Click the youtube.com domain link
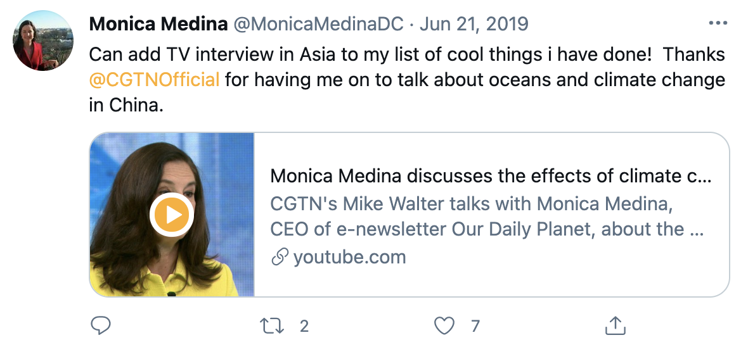 click(349, 257)
